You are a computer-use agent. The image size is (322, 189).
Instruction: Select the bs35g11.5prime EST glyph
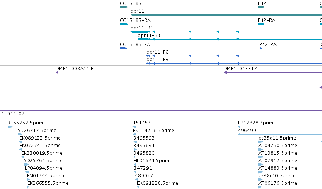pos(261,142)
